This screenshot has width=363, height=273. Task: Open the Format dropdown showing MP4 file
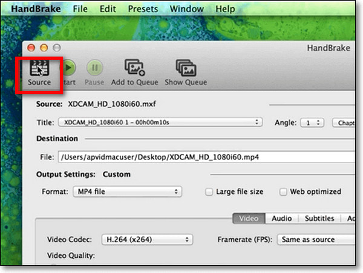127,191
